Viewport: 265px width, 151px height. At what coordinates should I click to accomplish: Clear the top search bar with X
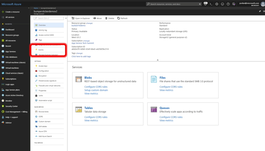[x=200, y=4]
